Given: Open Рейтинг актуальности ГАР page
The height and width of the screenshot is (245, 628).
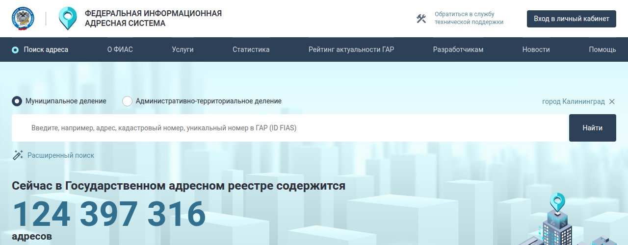Looking at the screenshot, I should pyautogui.click(x=351, y=49).
